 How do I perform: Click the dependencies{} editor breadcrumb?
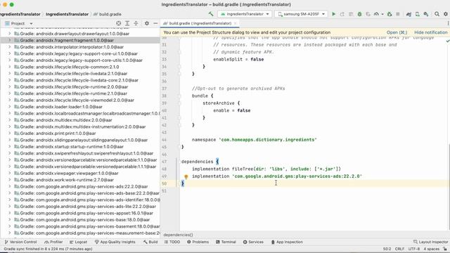point(178,235)
